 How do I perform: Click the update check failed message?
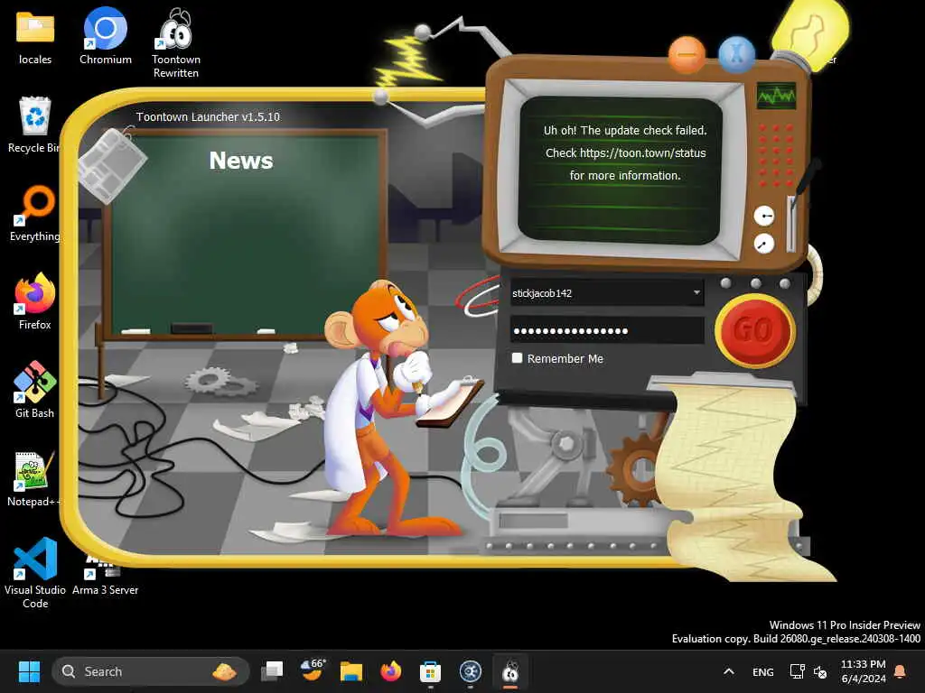(x=625, y=152)
